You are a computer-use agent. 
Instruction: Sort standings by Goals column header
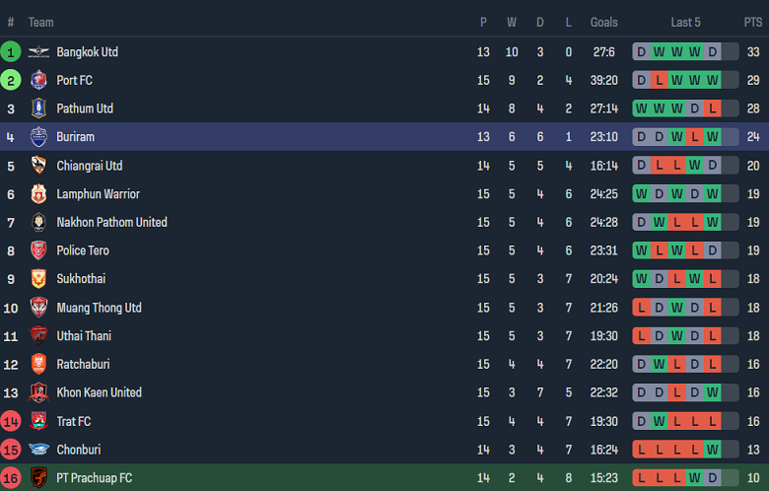click(603, 22)
